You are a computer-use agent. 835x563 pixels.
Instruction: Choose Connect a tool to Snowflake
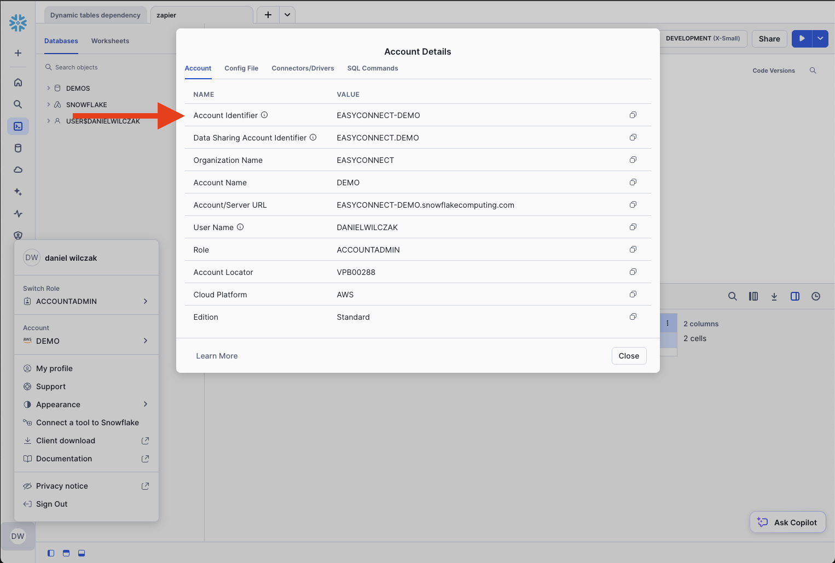pos(86,423)
